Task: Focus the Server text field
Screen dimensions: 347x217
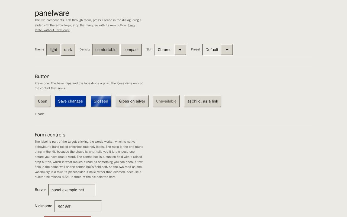Action: coord(72,190)
